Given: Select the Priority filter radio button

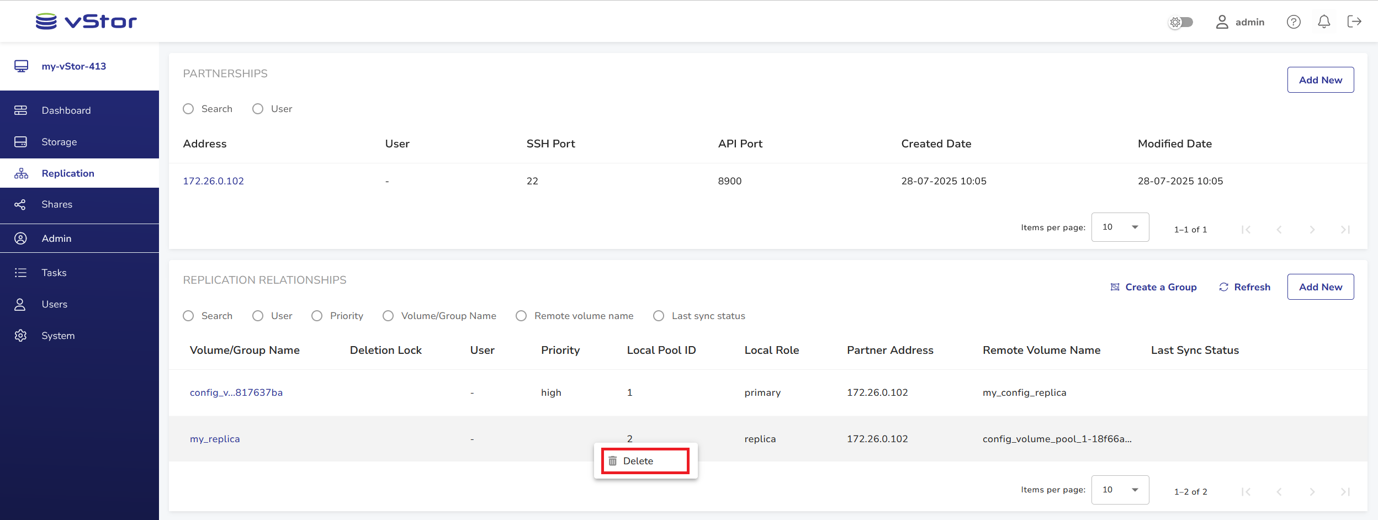Looking at the screenshot, I should [317, 316].
